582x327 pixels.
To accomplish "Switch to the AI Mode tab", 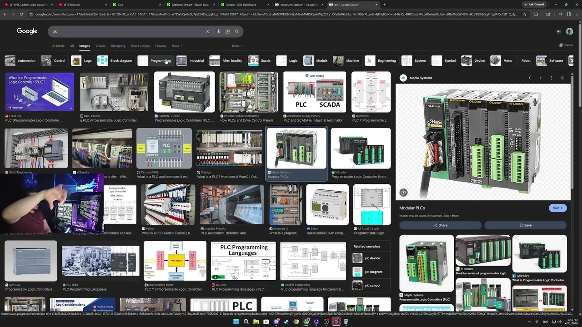I will 58,46.
